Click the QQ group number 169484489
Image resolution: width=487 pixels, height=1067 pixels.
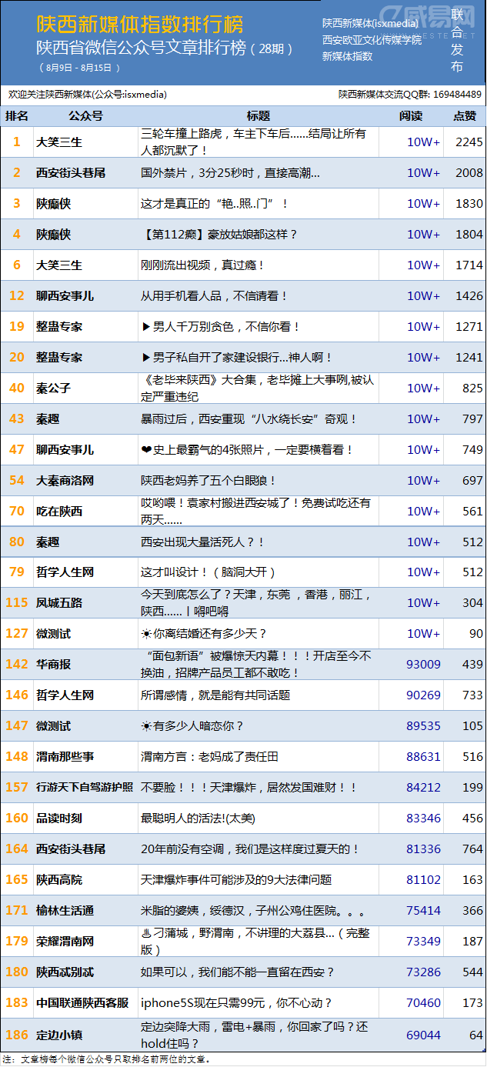(457, 95)
